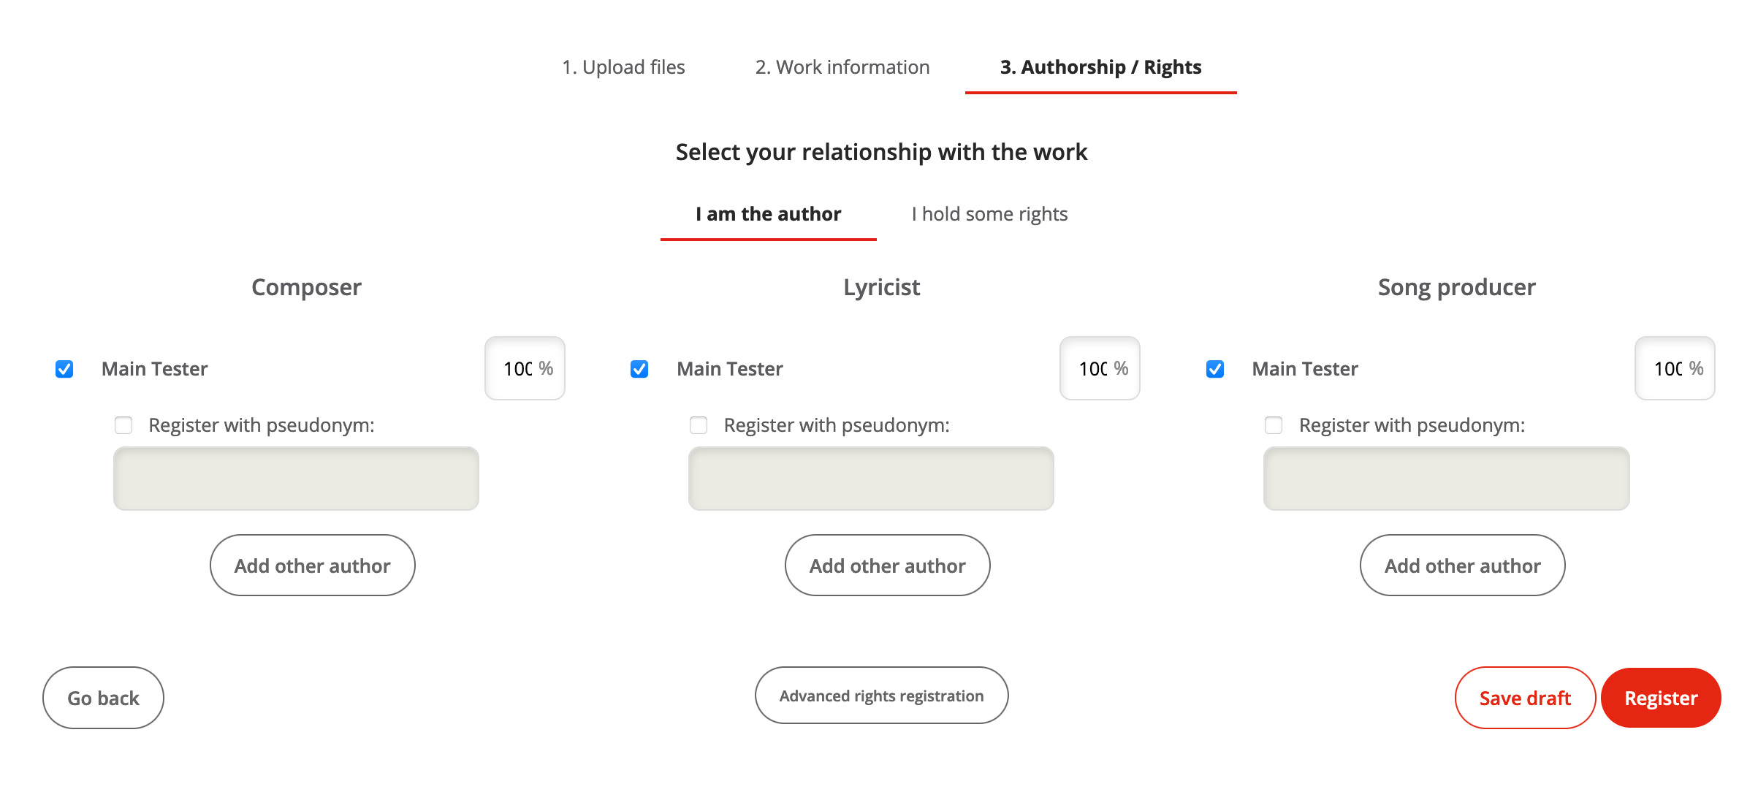Viewport: 1758px width, 792px height.
Task: Enable Composer register with pseudonym checkbox
Action: click(123, 425)
